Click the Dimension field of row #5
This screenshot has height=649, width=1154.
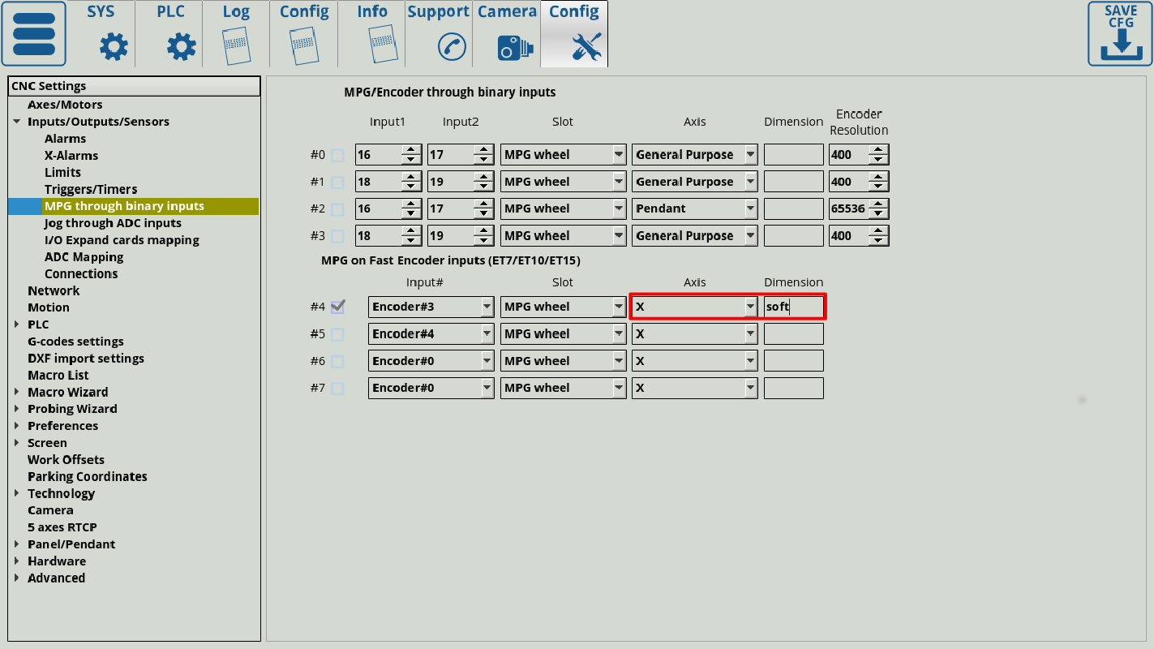[793, 334]
